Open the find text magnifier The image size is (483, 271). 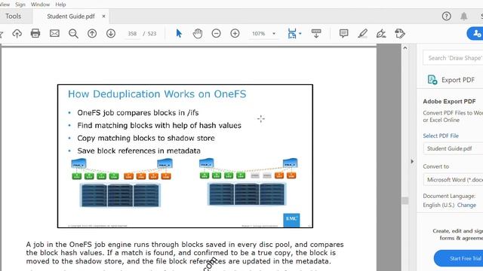(73, 33)
